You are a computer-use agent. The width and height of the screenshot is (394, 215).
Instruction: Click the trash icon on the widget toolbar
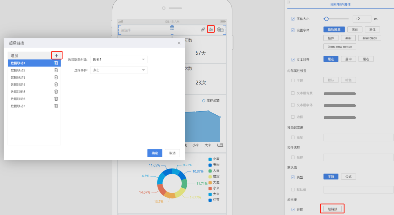pos(220,30)
